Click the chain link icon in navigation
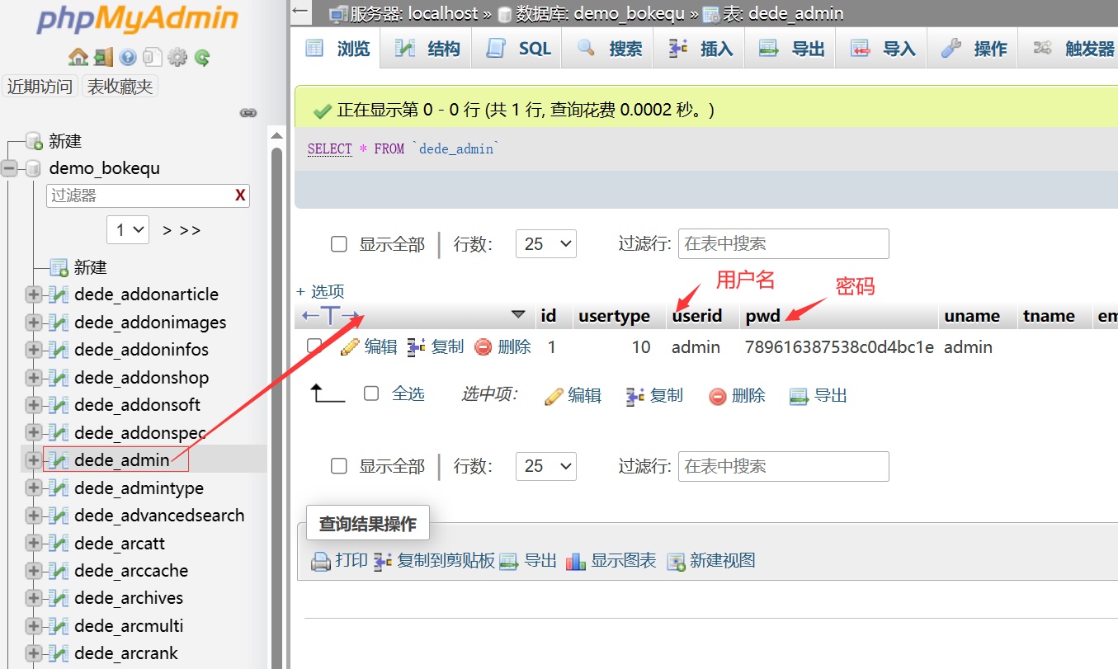 (248, 113)
